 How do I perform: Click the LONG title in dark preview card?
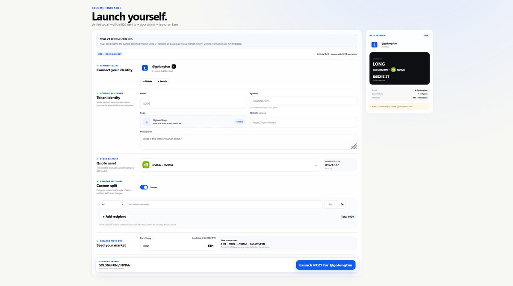click(379, 64)
